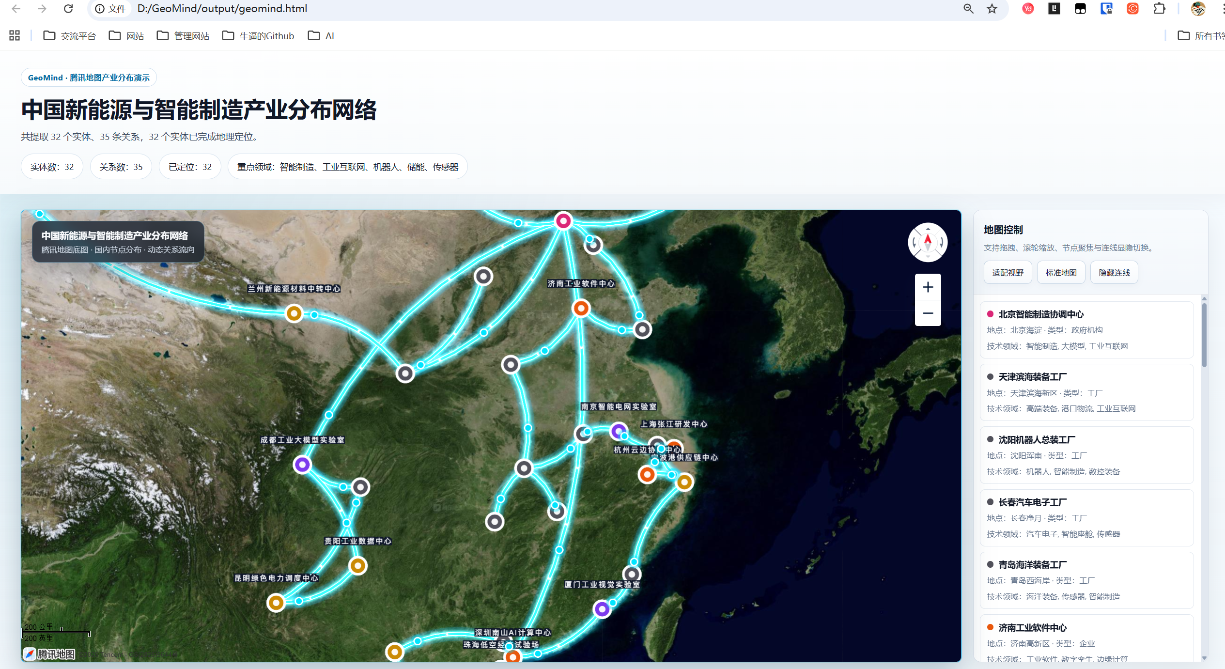
Task: Open the 北京智能制造协调中心 list card
Action: coord(1086,330)
